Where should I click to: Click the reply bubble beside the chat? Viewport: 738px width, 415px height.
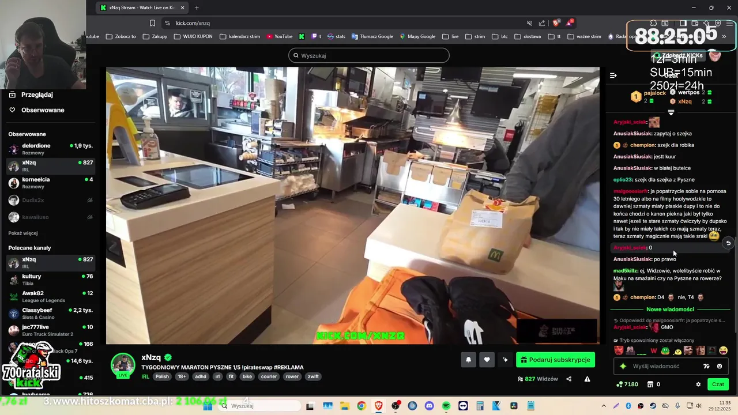728,243
